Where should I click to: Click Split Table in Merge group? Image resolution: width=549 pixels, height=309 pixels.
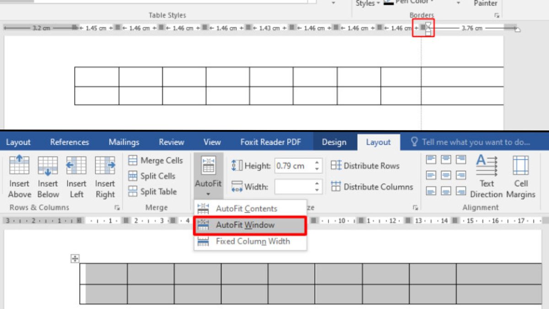[x=152, y=192]
